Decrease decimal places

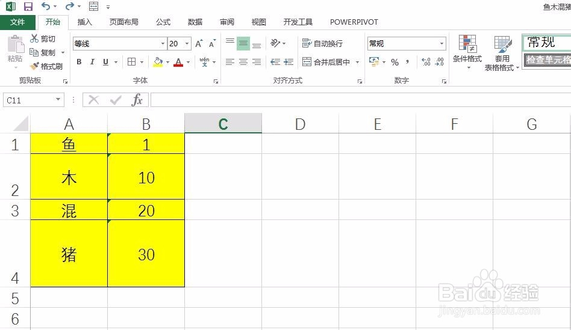click(440, 62)
